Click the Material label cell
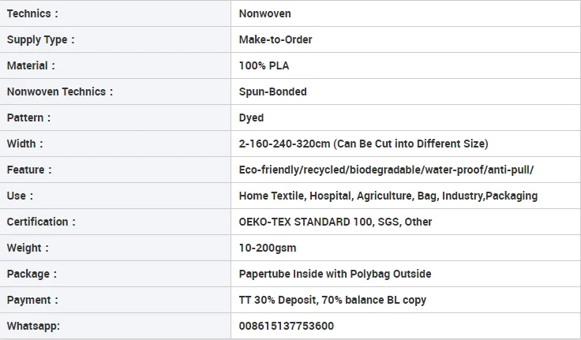The width and height of the screenshot is (581, 340). [31, 65]
